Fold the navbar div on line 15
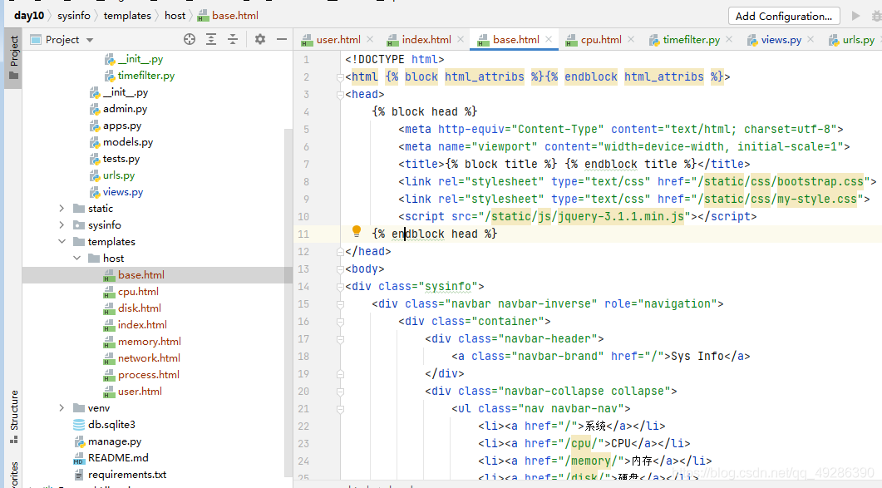This screenshot has width=882, height=488. [x=340, y=304]
